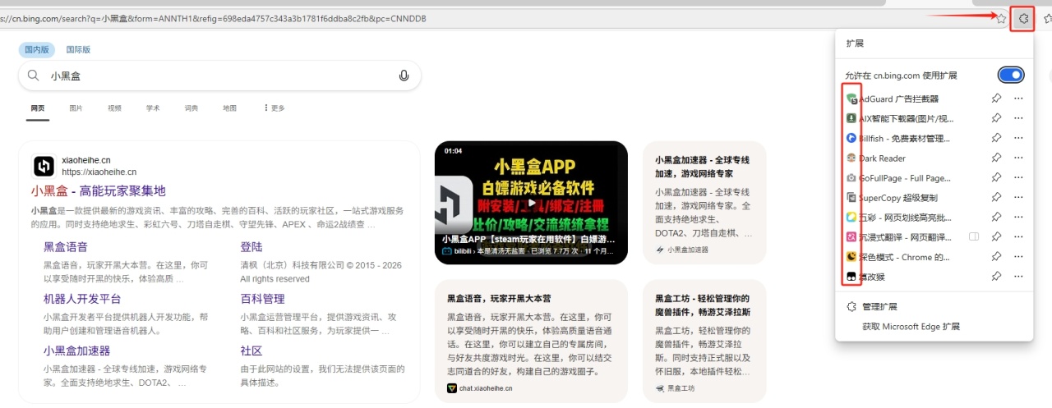Pin the GoFullPage extension
Screen dimensions: 1052x408
pyautogui.click(x=996, y=177)
